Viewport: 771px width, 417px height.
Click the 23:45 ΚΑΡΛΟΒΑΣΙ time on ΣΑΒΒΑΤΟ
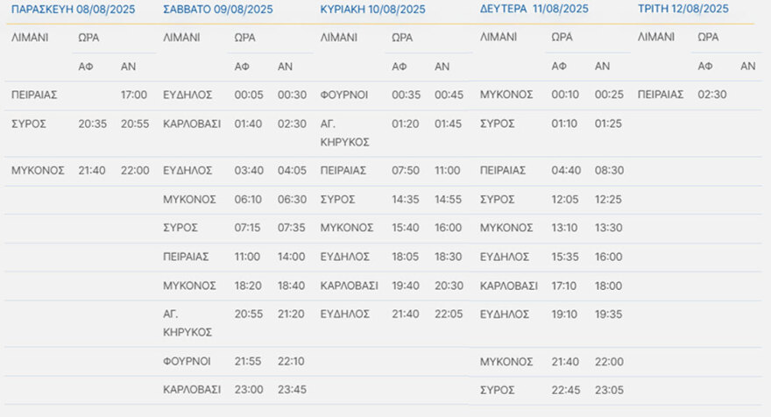pos(292,388)
